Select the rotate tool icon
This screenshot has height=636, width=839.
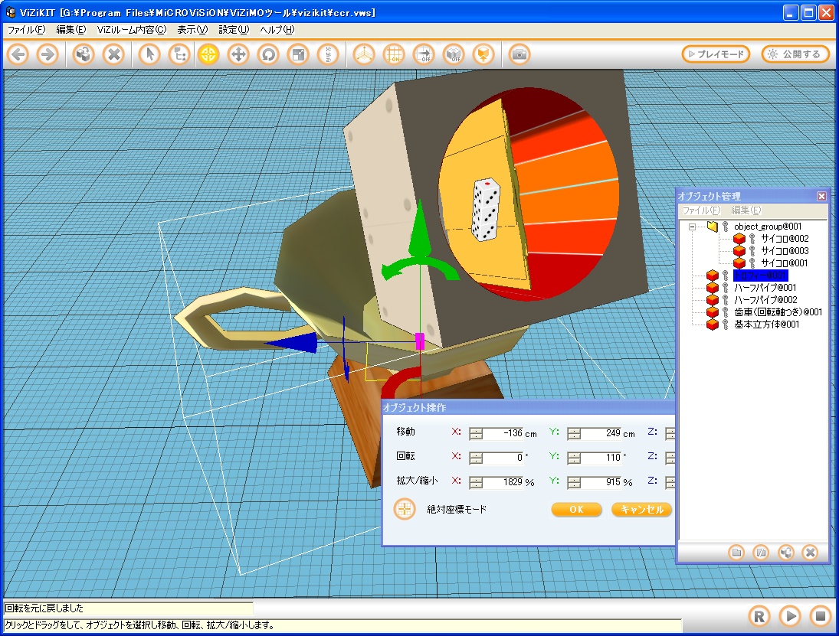coord(268,54)
